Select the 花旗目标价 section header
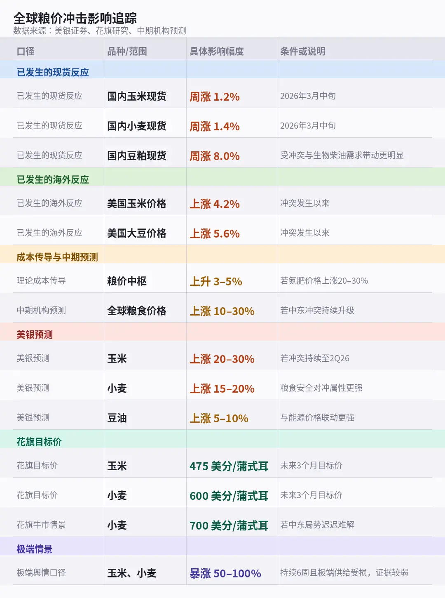This screenshot has width=445, height=598. pyautogui.click(x=35, y=441)
